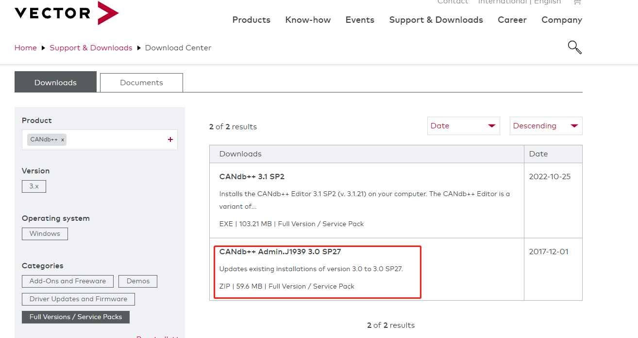638x338 pixels.
Task: Add a product with the plus icon
Action: point(170,139)
